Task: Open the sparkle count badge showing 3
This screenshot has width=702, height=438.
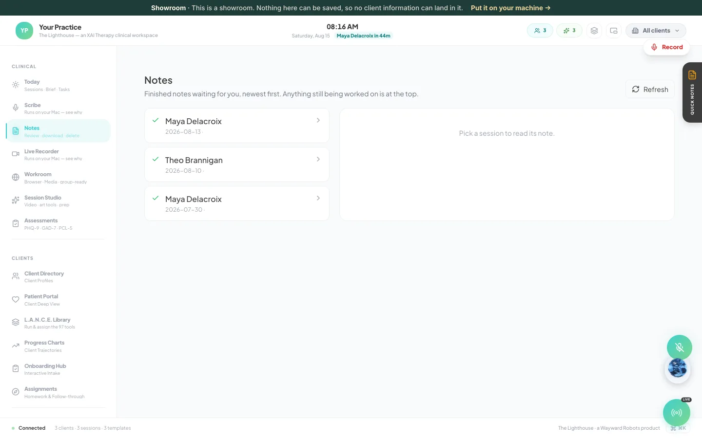Action: (569, 31)
